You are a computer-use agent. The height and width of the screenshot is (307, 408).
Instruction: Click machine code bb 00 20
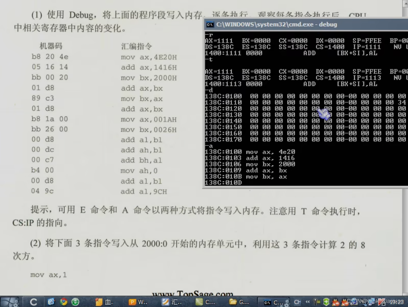(x=50, y=77)
